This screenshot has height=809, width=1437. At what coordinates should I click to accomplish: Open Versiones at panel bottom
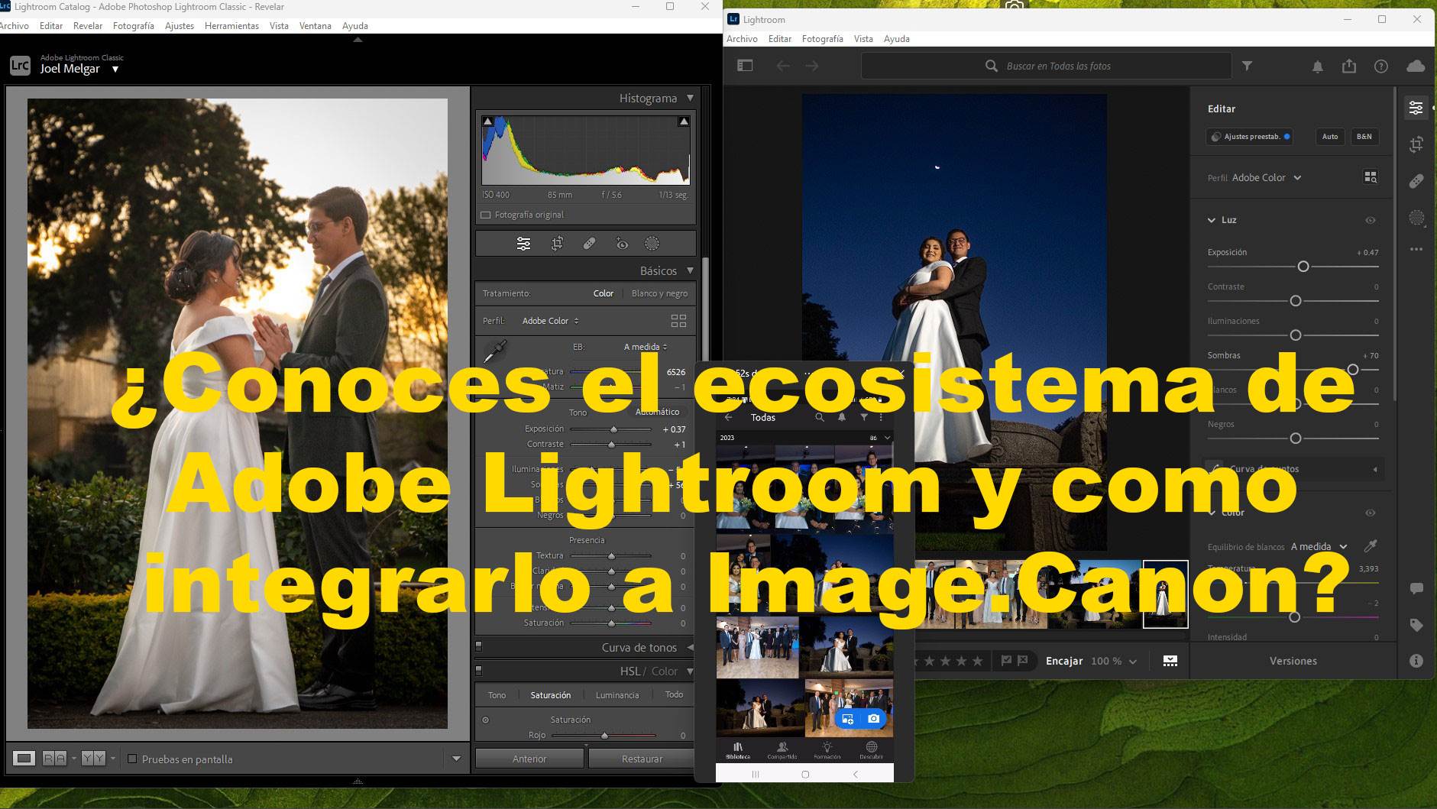(1293, 661)
